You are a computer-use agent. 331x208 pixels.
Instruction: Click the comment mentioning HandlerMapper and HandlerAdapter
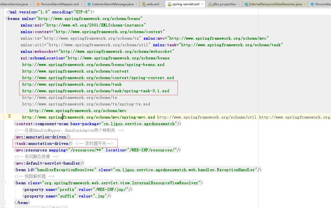coord(69,130)
